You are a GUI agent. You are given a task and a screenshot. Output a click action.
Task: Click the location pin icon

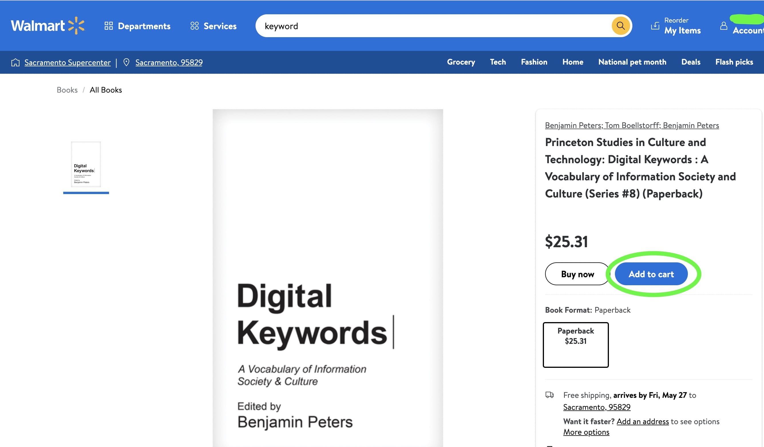(126, 62)
